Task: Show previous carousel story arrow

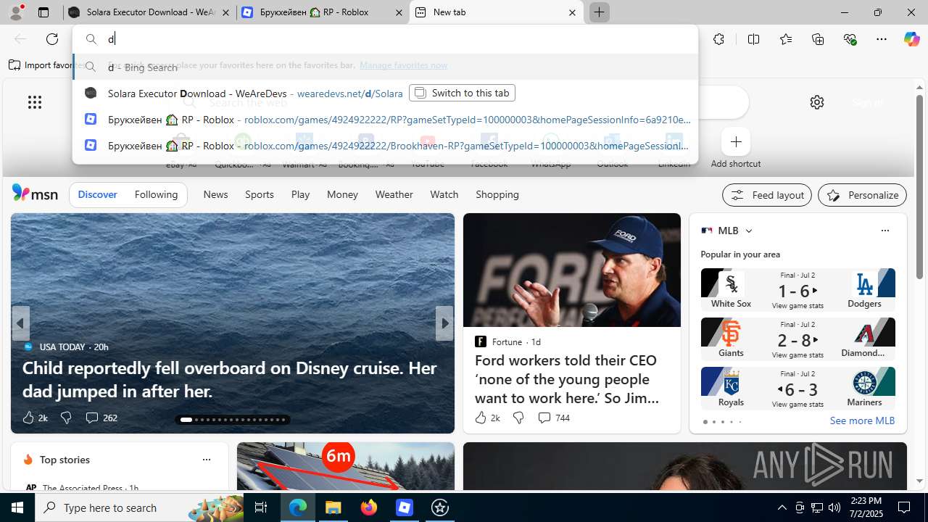Action: point(20,323)
